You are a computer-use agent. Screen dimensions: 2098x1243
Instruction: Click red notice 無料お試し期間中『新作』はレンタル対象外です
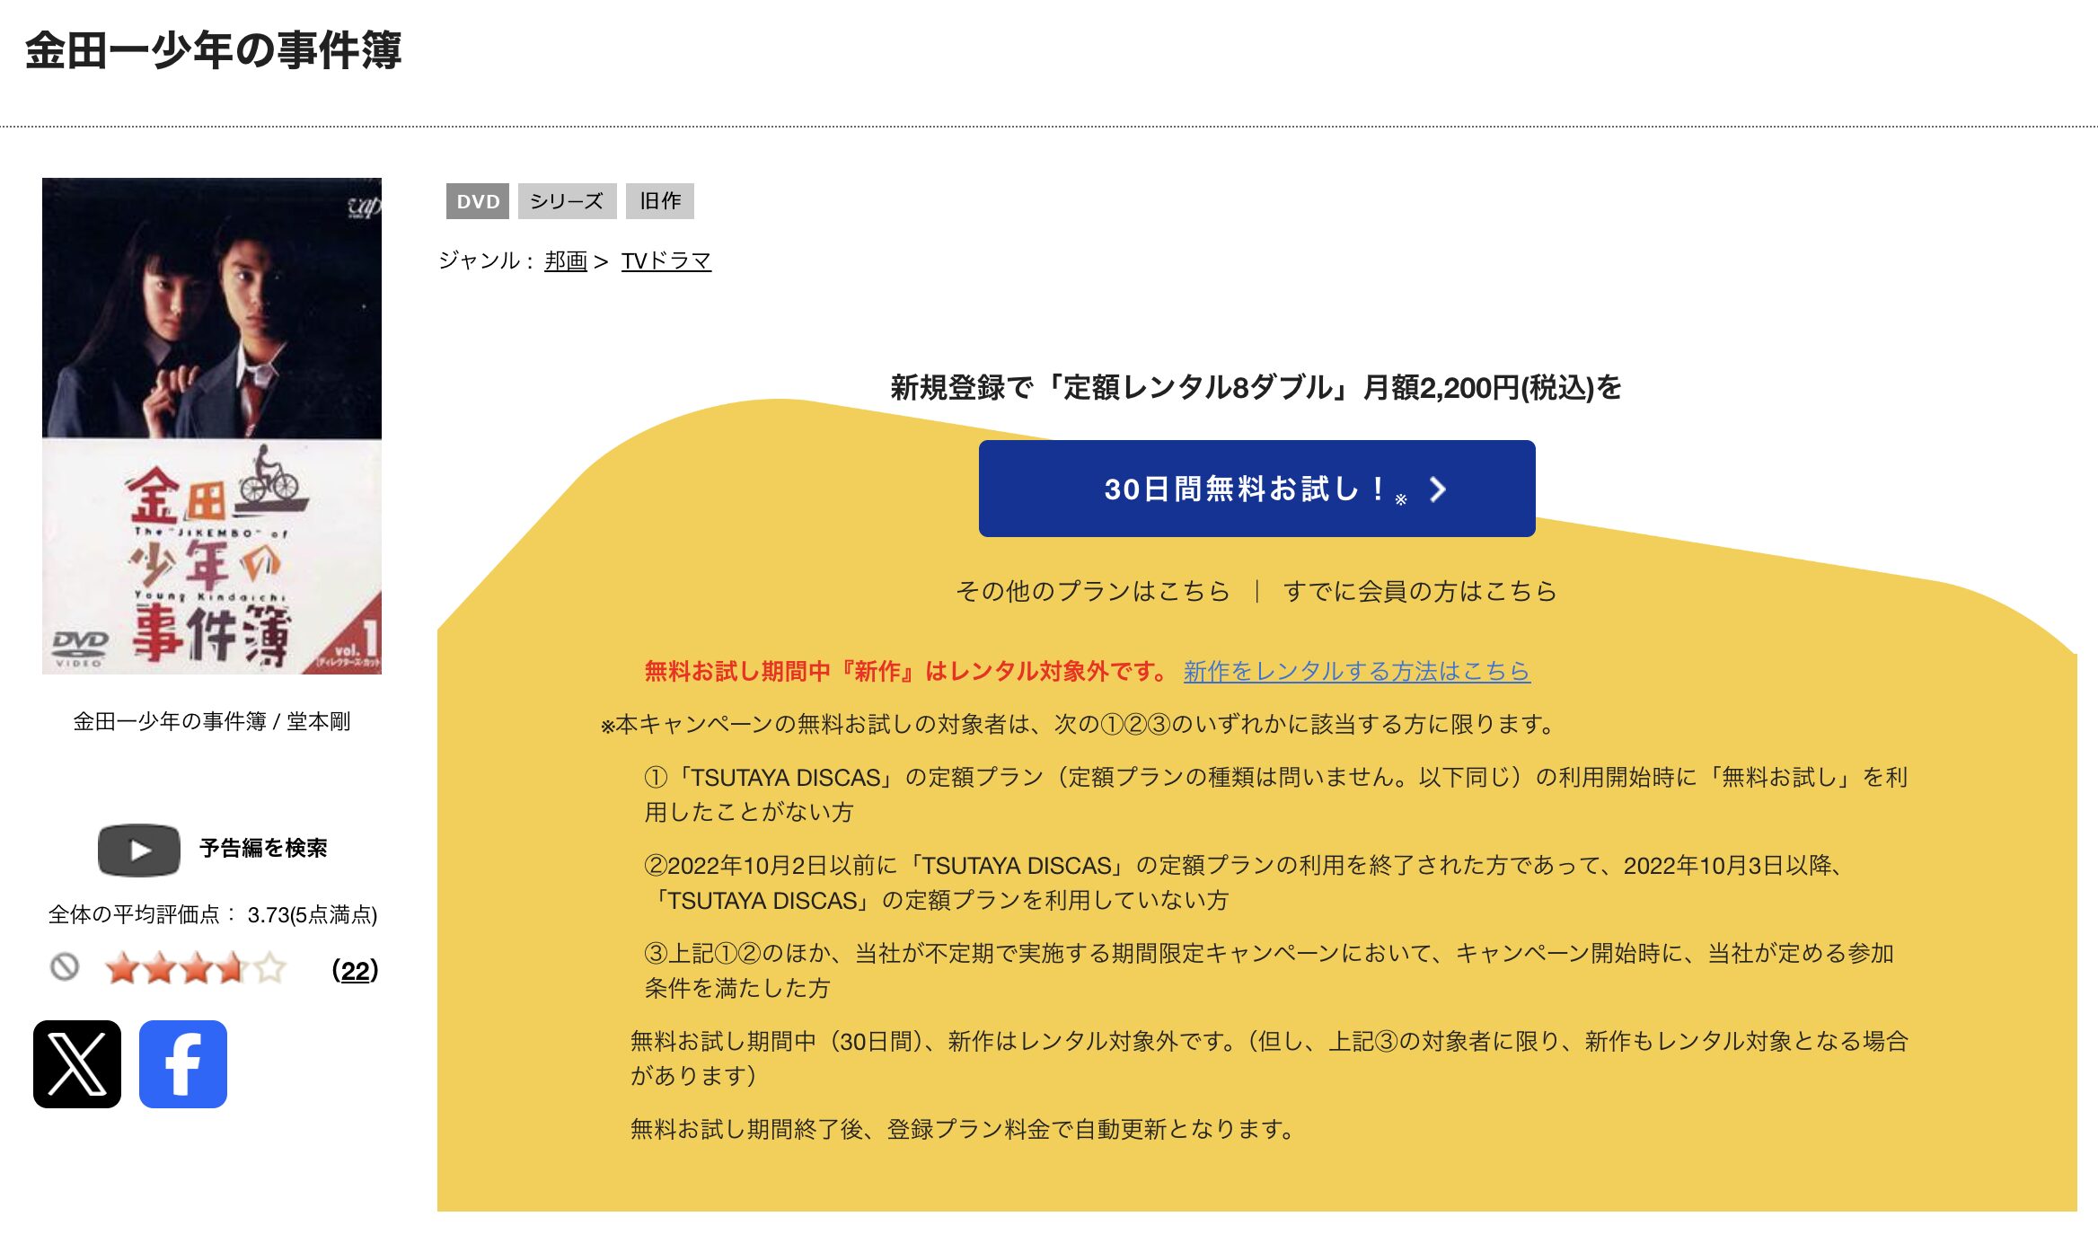point(906,671)
